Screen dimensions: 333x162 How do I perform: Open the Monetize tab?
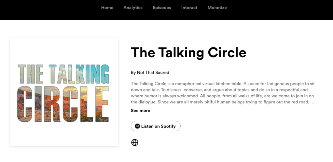[x=217, y=7]
